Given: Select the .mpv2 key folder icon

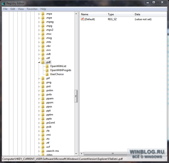Looking at the screenshot, I should 43,30.
